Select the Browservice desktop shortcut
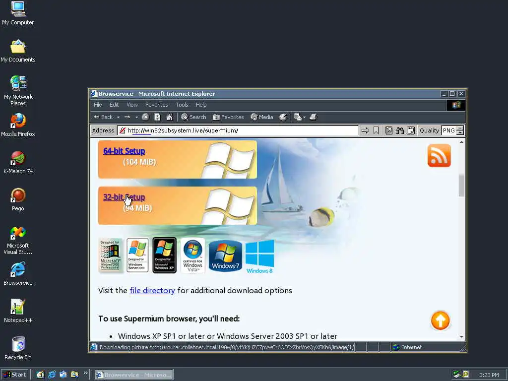This screenshot has height=381, width=508. (x=18, y=274)
